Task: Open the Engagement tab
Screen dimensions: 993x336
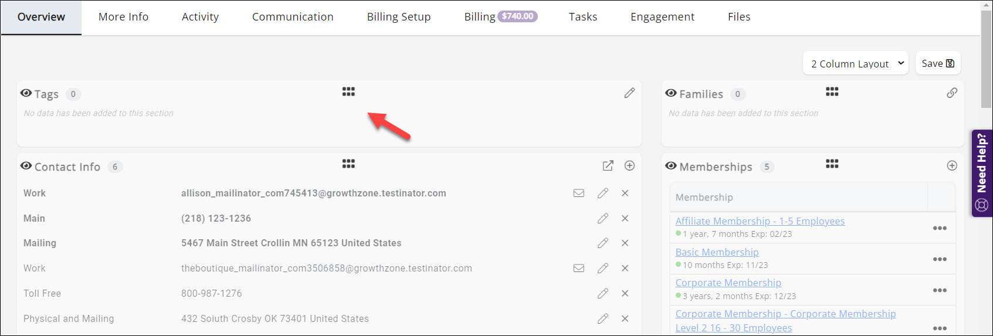Action: point(662,17)
